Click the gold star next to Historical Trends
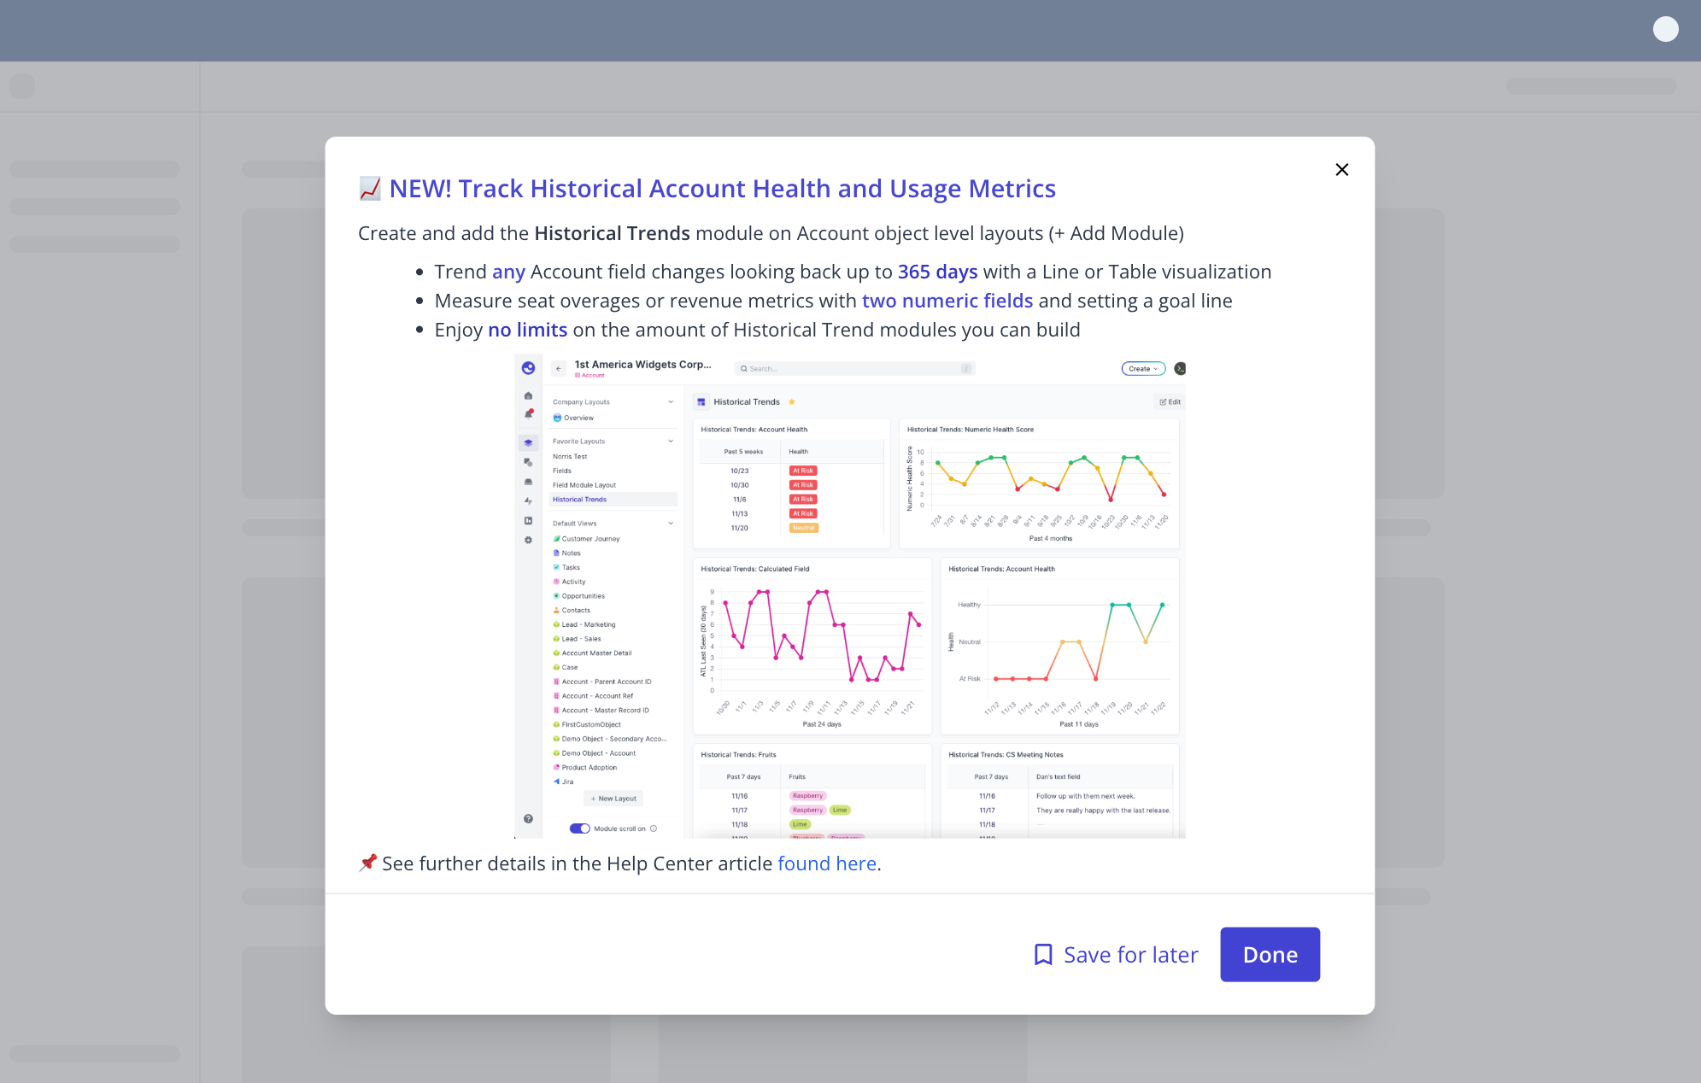The width and height of the screenshot is (1701, 1083). 792,401
